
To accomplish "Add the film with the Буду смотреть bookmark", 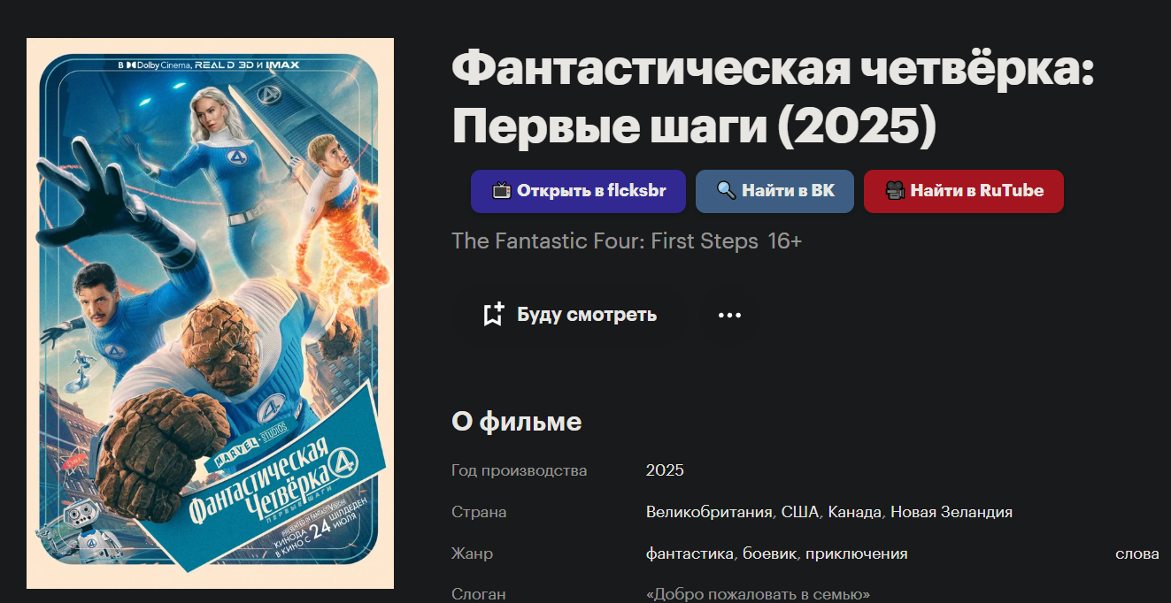I will (570, 315).
